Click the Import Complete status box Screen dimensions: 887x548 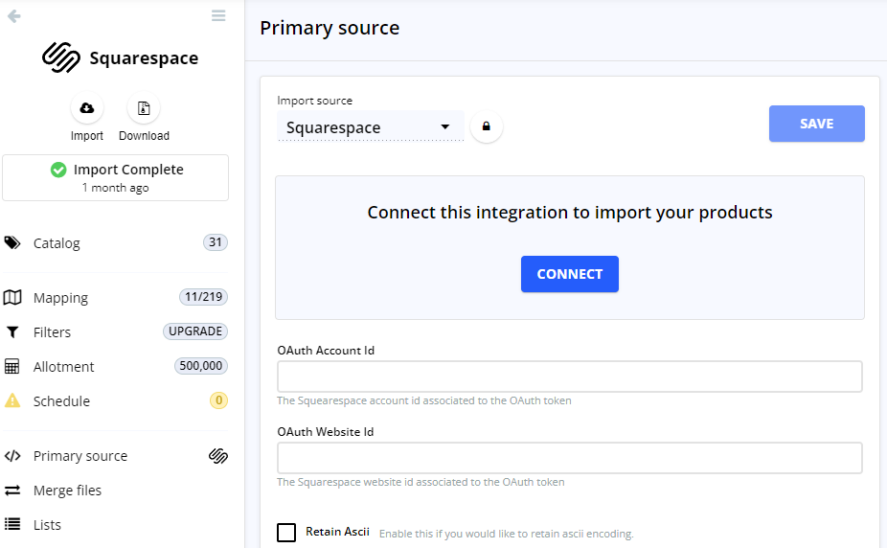pos(115,177)
